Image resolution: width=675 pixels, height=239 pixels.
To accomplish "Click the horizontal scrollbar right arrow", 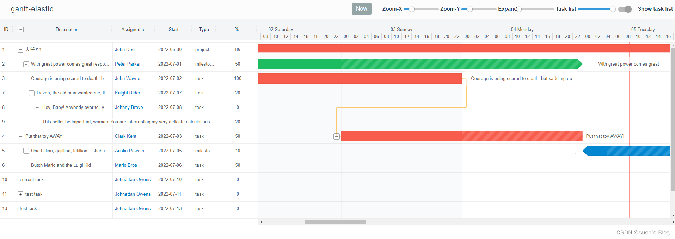I will (673, 222).
